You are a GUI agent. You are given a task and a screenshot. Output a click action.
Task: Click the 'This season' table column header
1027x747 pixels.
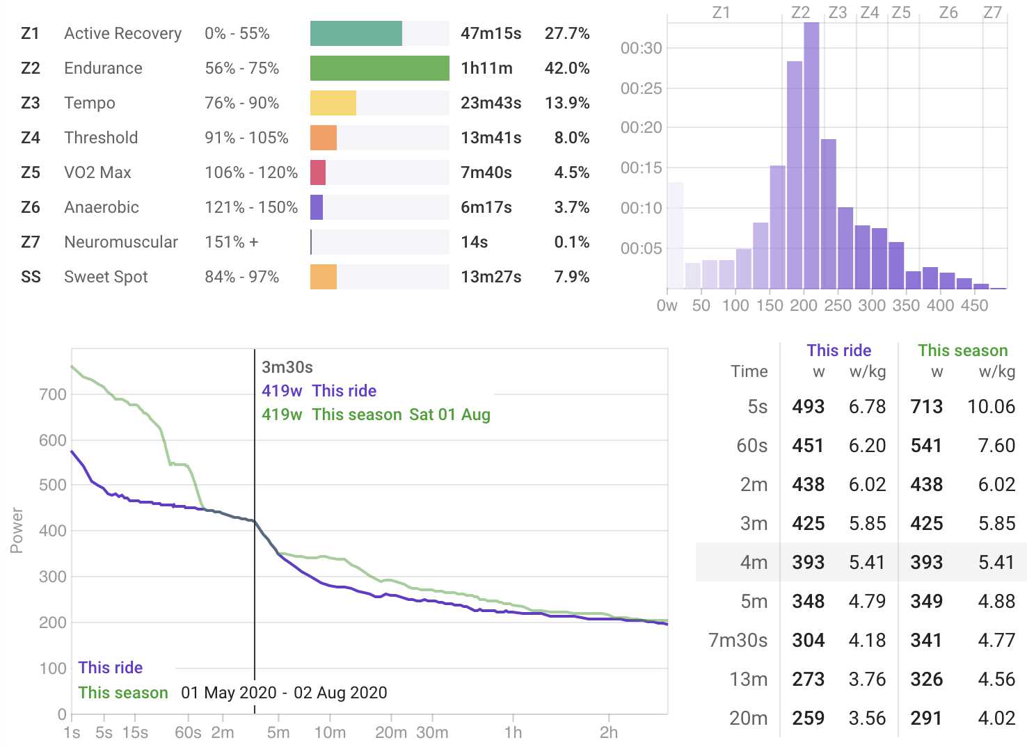click(x=962, y=351)
